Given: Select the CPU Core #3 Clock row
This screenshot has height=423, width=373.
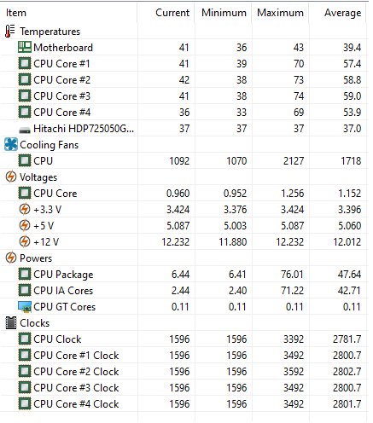Looking at the screenshot, I should (x=184, y=387).
